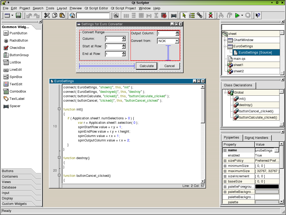Select the Tab Order tool icon
Viewport: 286px width, 215px height.
click(192, 16)
